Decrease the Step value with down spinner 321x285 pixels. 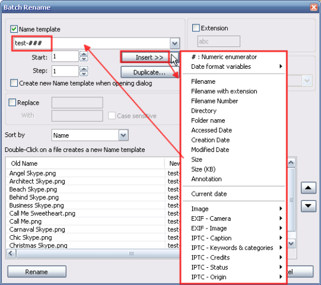point(84,74)
